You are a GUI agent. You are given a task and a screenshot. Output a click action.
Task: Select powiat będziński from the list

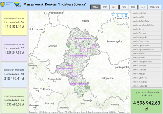pyautogui.click(x=146, y=13)
